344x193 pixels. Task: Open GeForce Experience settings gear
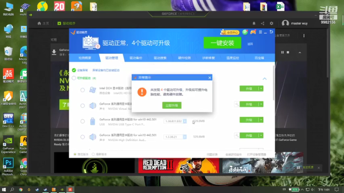click(x=272, y=23)
